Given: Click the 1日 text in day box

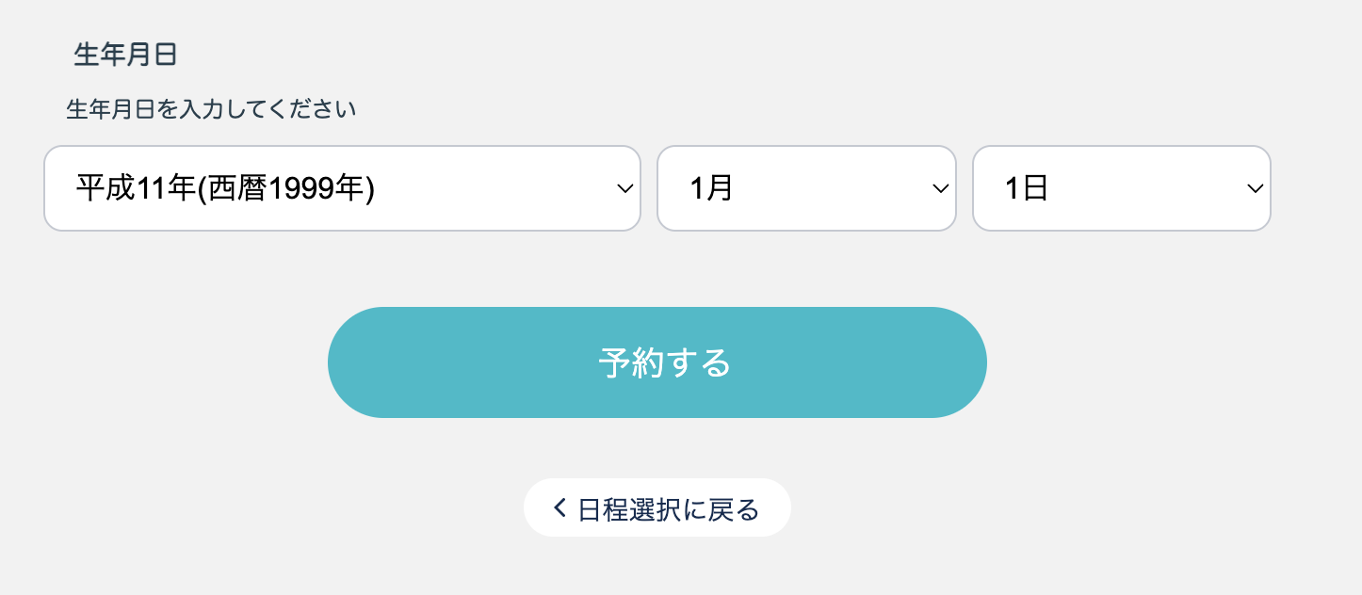Looking at the screenshot, I should click(1027, 188).
